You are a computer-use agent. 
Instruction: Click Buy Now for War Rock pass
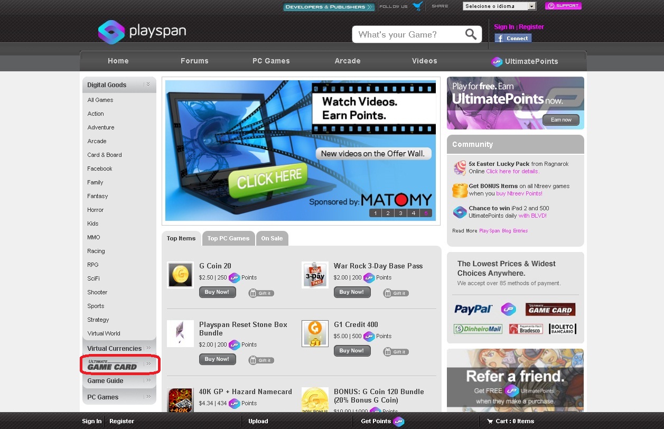tap(352, 292)
